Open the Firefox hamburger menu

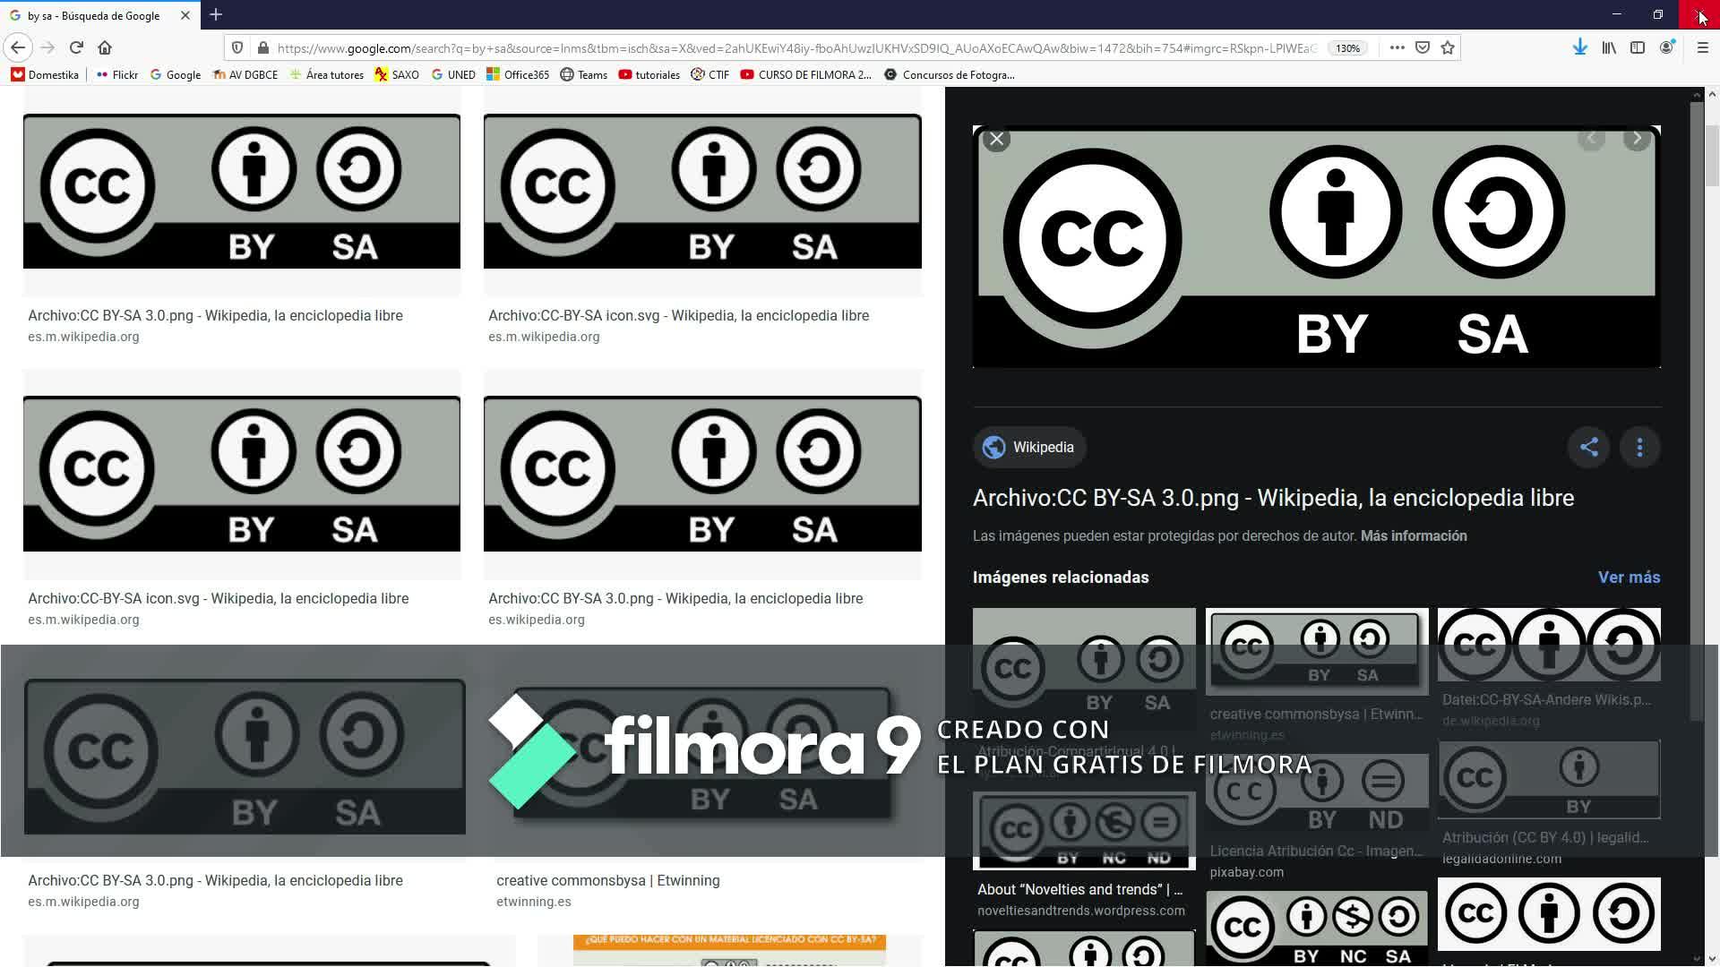coord(1702,47)
